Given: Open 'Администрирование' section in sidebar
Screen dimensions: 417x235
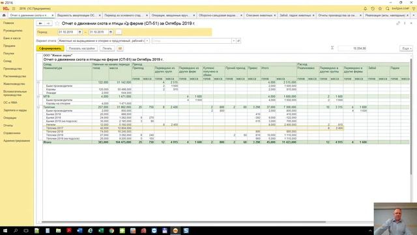Looking at the screenshot, I should coord(17,141).
